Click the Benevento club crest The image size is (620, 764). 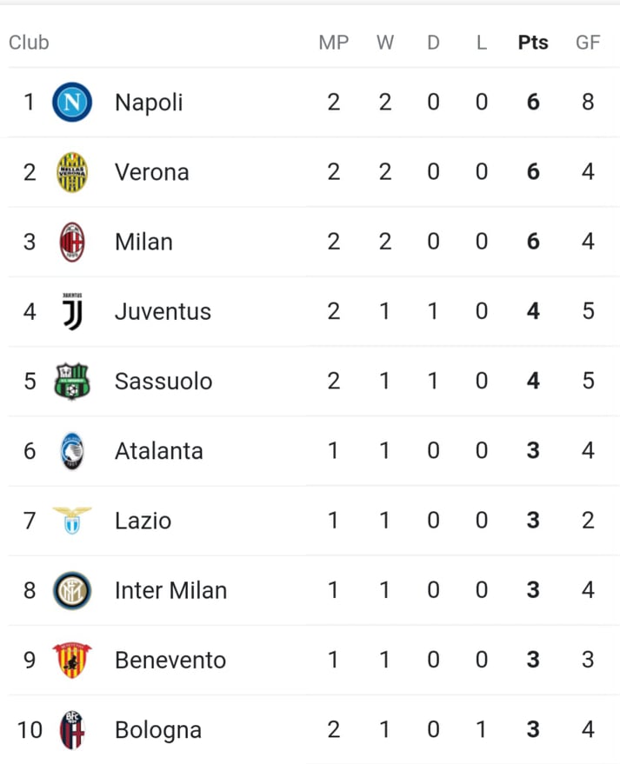pos(72,661)
